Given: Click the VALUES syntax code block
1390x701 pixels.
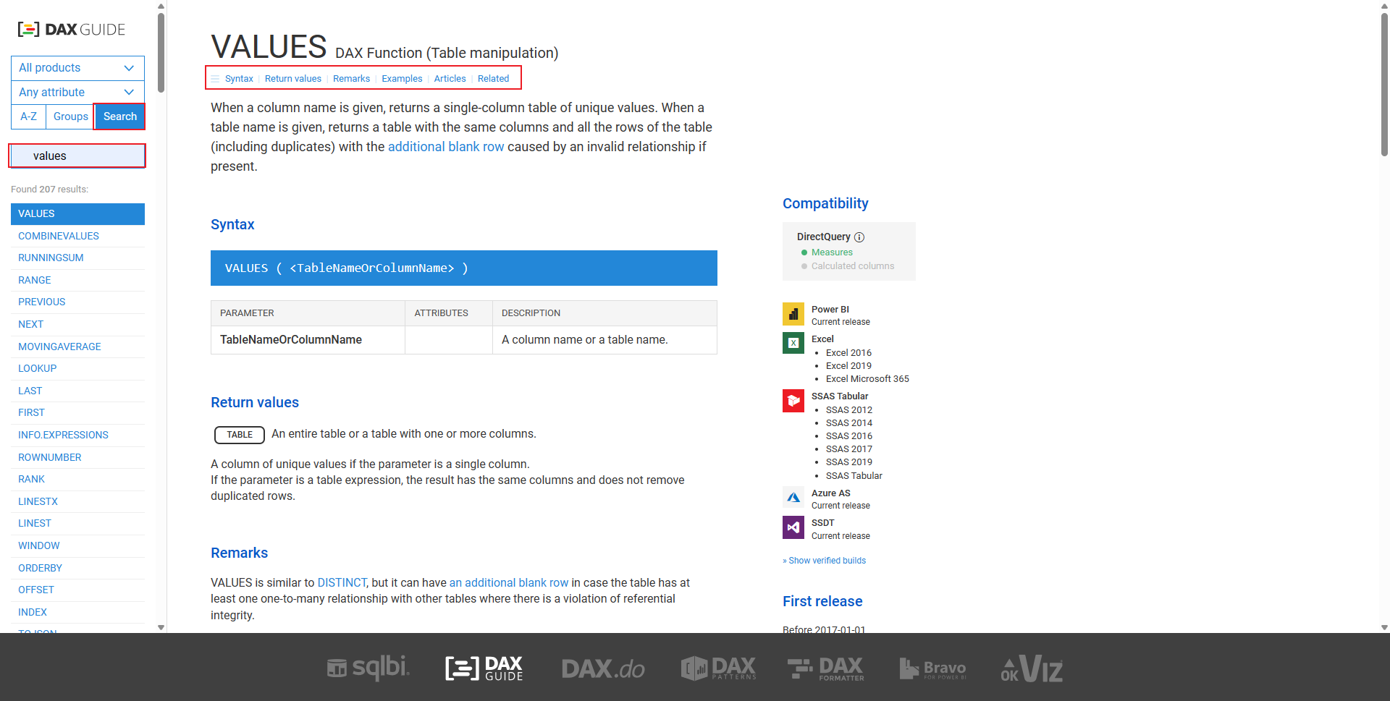Looking at the screenshot, I should (464, 268).
